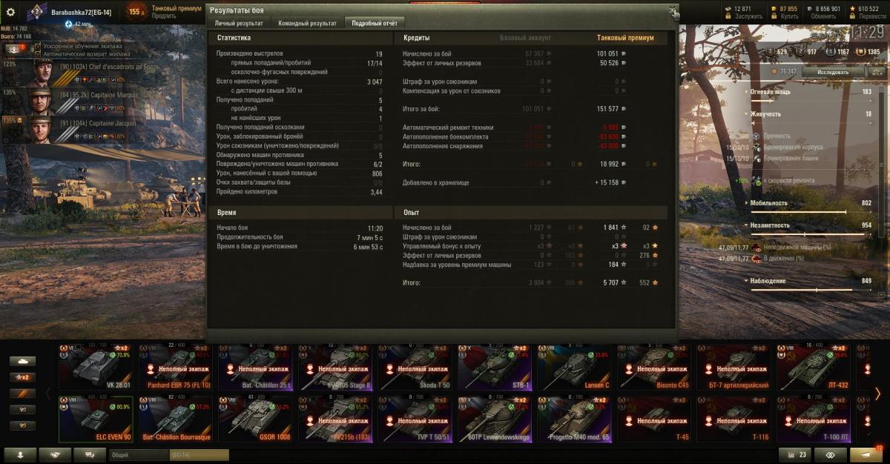
Task: Select TVP T 50/51 tank
Action: pyautogui.click(x=415, y=419)
